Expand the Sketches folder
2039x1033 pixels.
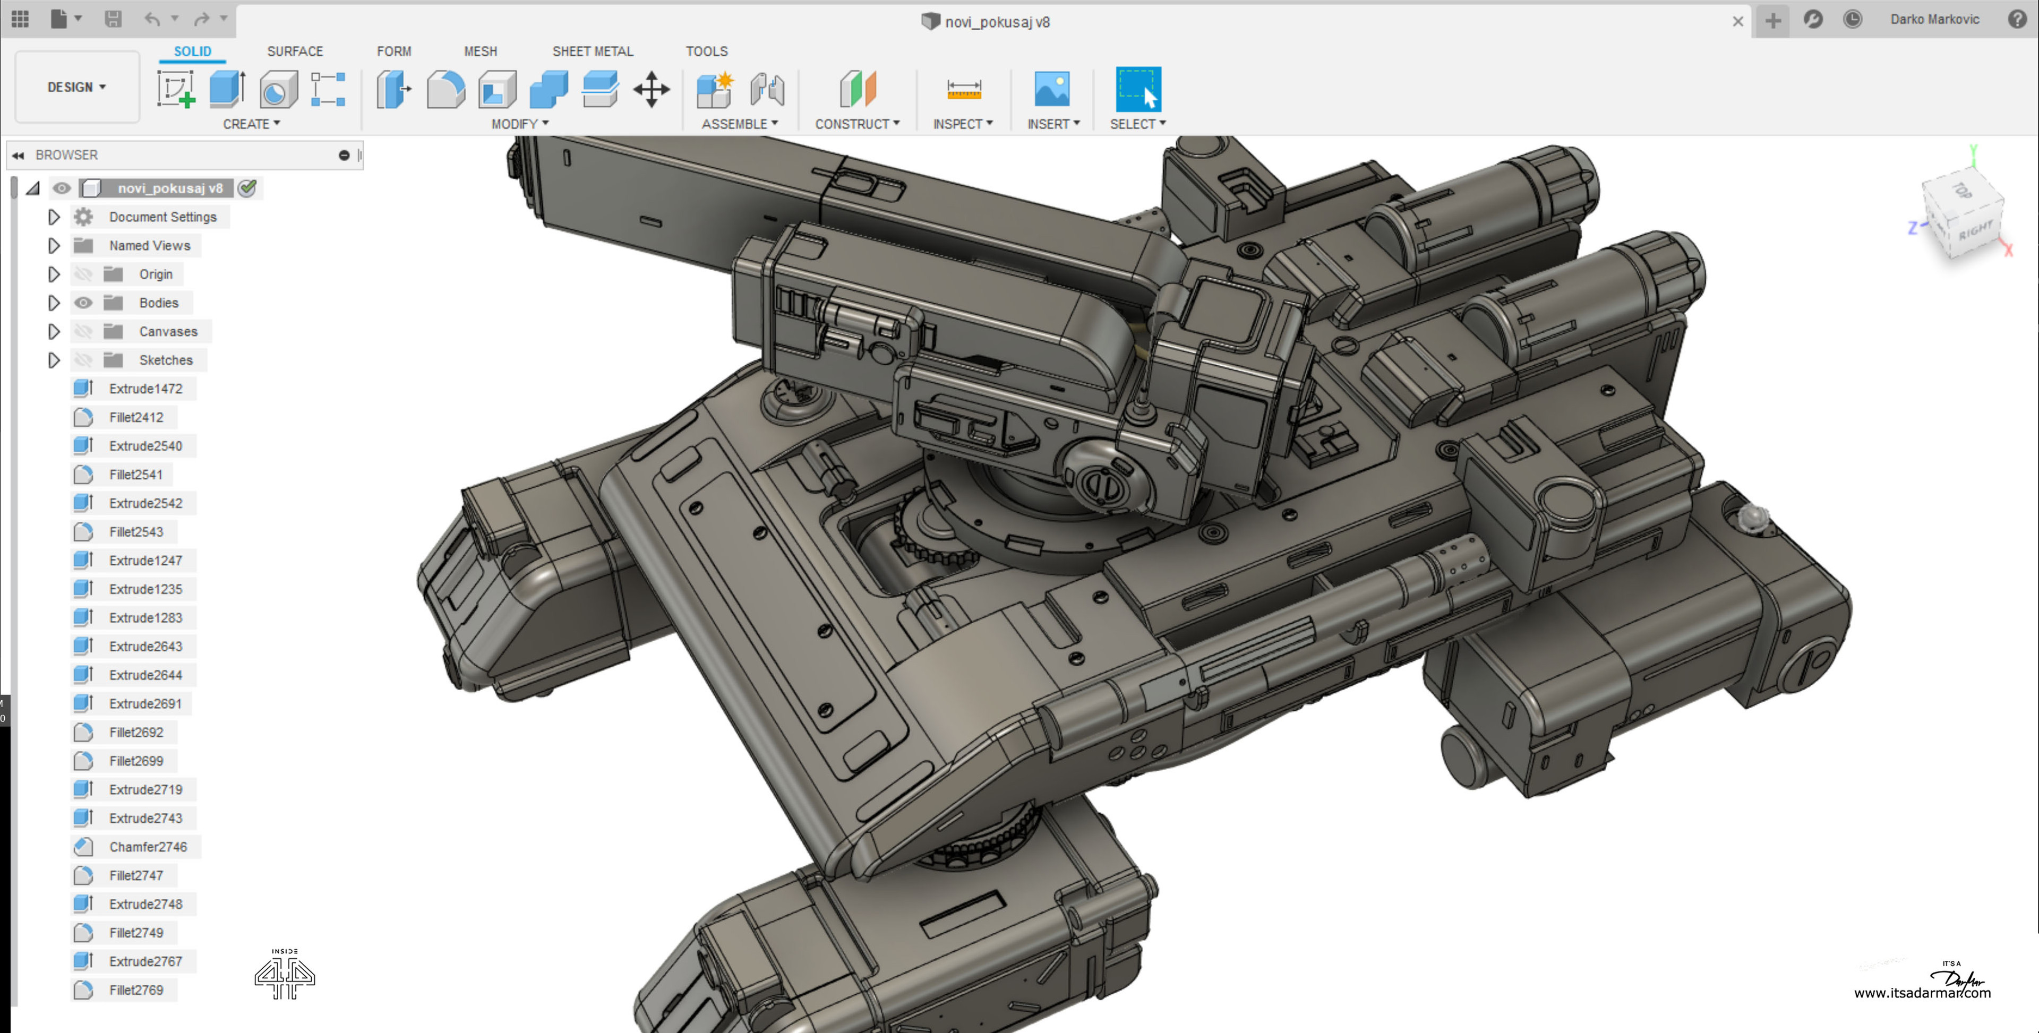click(54, 359)
